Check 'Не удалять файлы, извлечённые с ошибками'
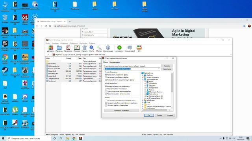This screenshot has height=141, width=252. pyautogui.click(x=106, y=103)
